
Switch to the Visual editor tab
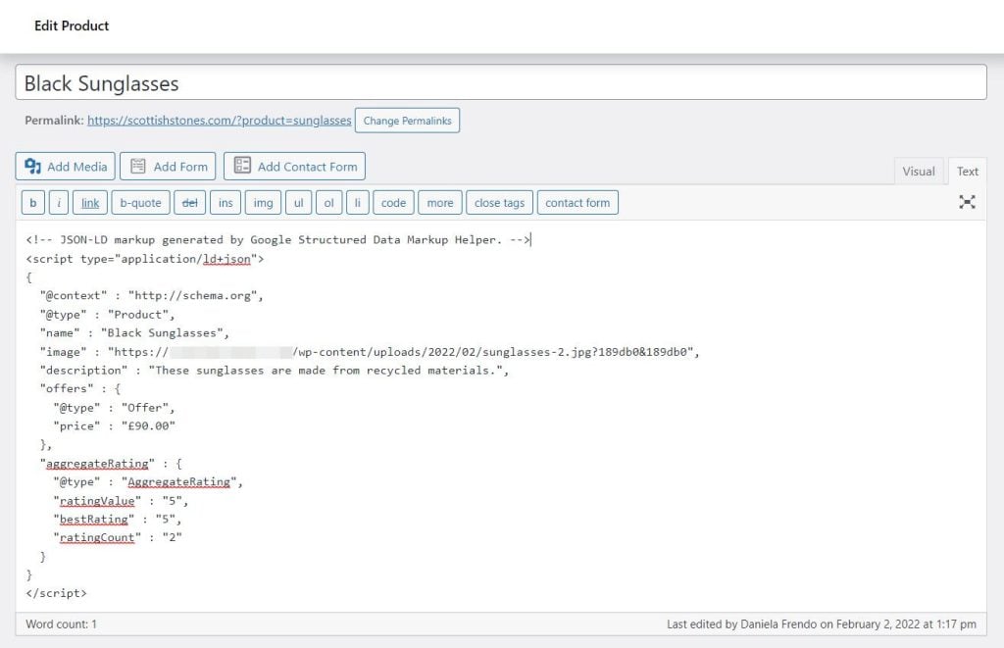click(x=919, y=171)
